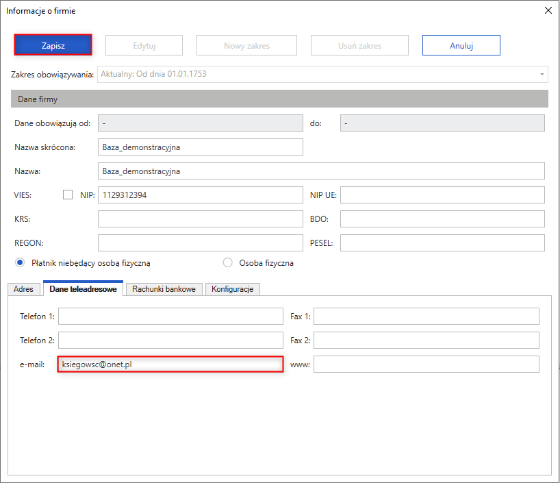Click the REGON input field

coord(201,243)
